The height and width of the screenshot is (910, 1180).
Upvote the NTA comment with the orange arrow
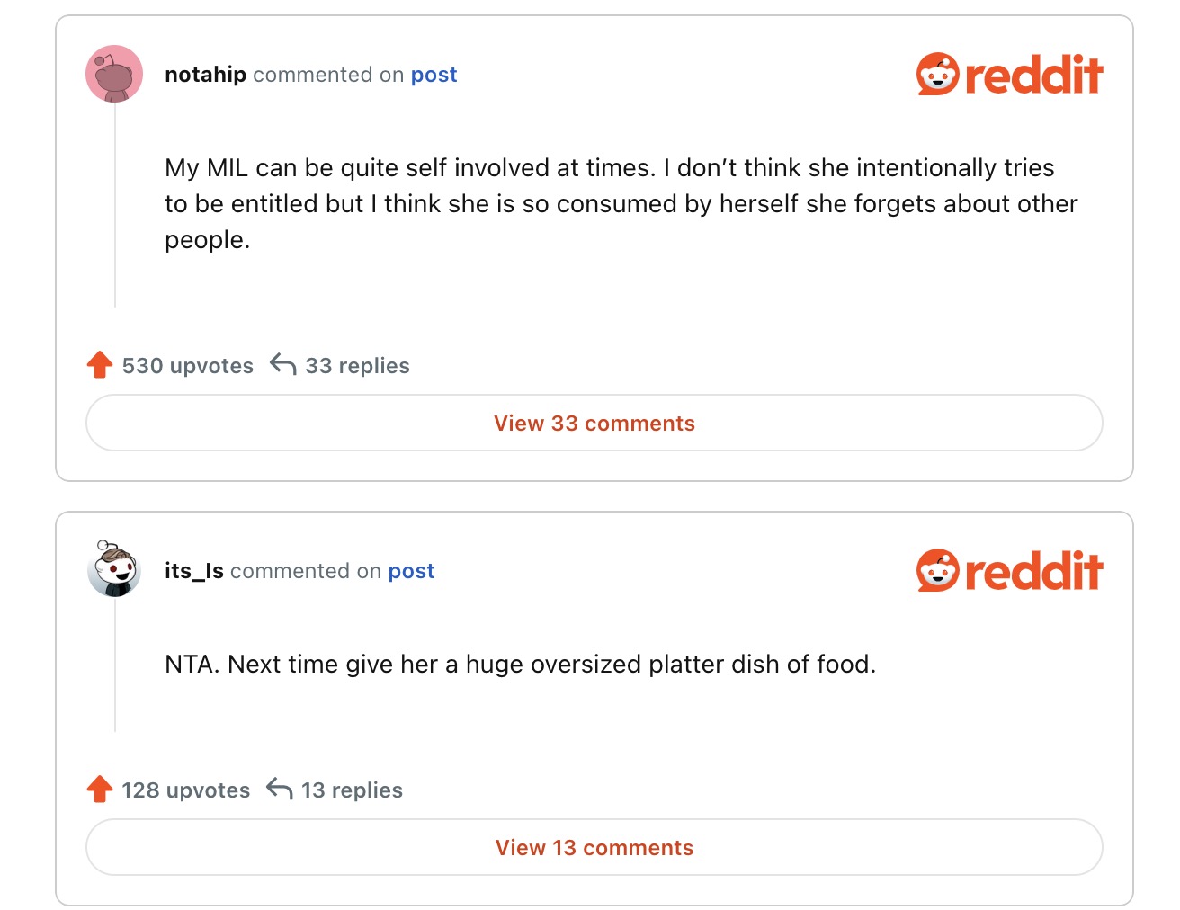tap(100, 790)
